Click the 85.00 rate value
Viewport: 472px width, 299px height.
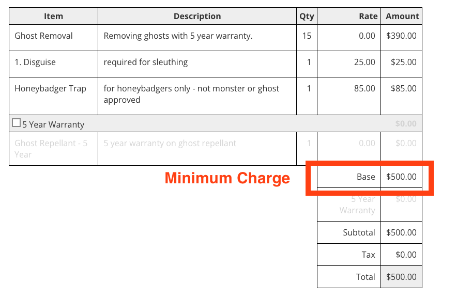pyautogui.click(x=364, y=88)
